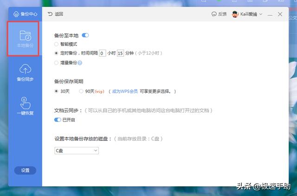Select the 定时备份 radio option
Screen dimensions: 297x196
[56, 53]
